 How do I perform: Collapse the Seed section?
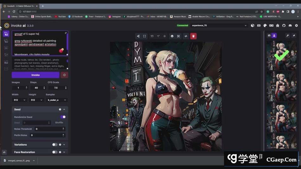(x=64, y=110)
